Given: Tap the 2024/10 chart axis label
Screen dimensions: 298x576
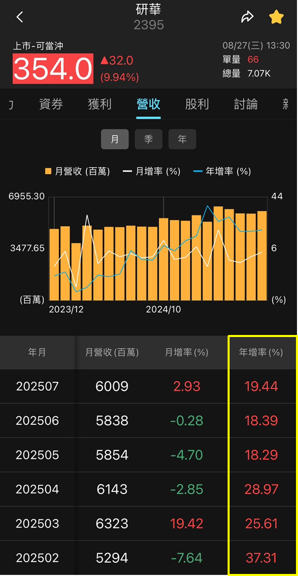Looking at the screenshot, I should pyautogui.click(x=164, y=309).
